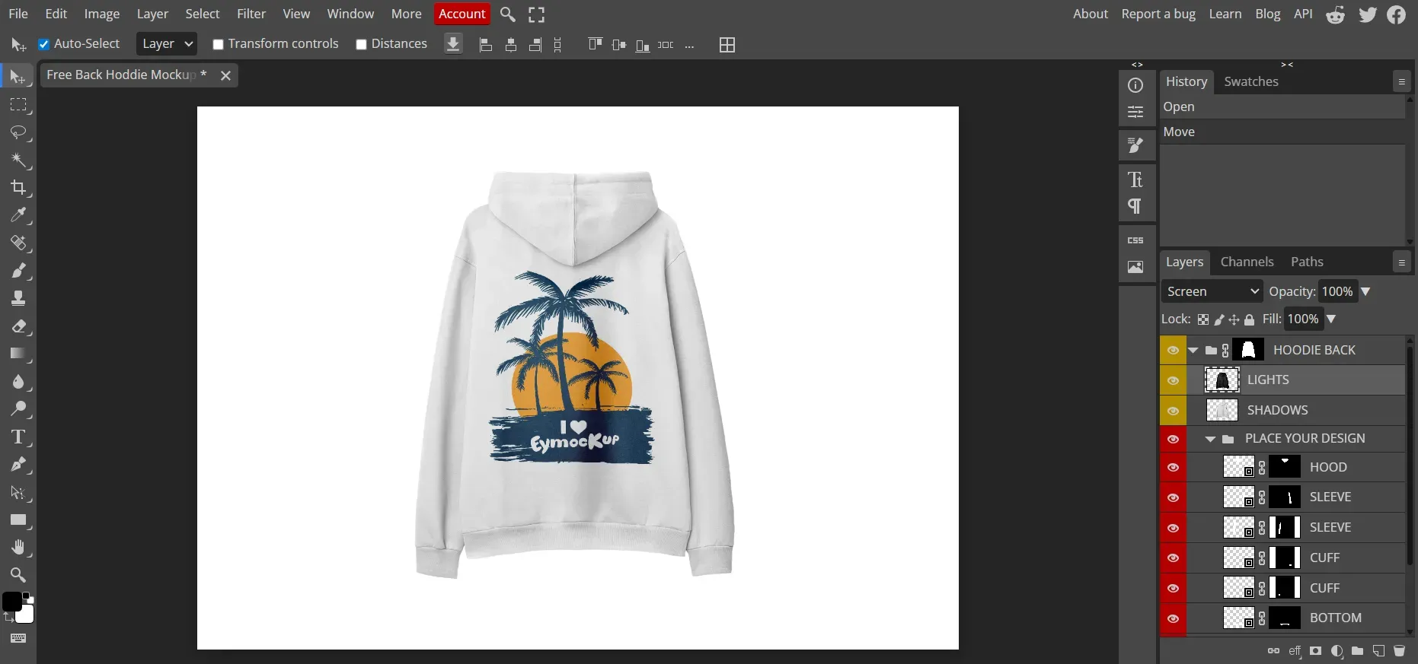Open the Image menu
This screenshot has height=664, width=1418.
(102, 14)
